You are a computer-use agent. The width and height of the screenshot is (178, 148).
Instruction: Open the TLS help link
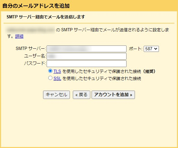(57, 71)
